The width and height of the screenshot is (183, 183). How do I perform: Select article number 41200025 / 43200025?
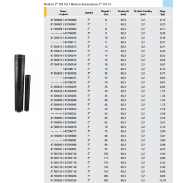63,87
